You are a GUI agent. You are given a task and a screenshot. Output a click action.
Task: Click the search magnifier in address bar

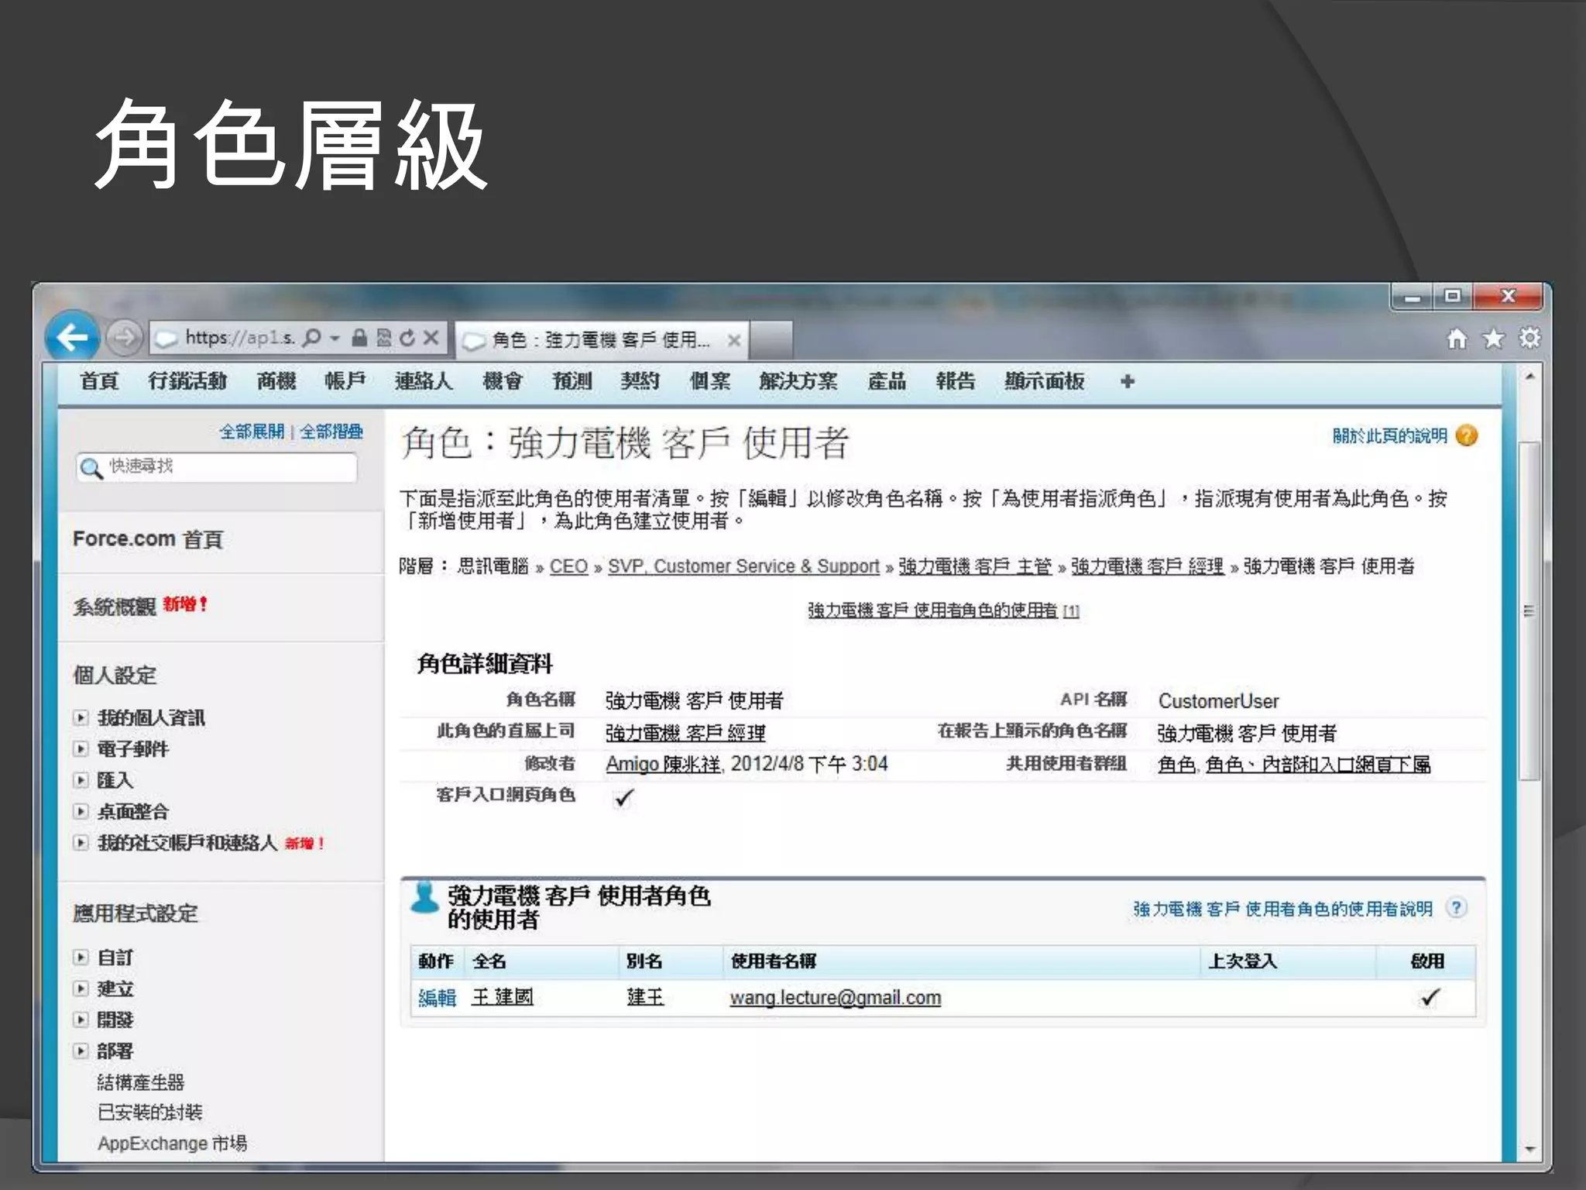coord(311,338)
